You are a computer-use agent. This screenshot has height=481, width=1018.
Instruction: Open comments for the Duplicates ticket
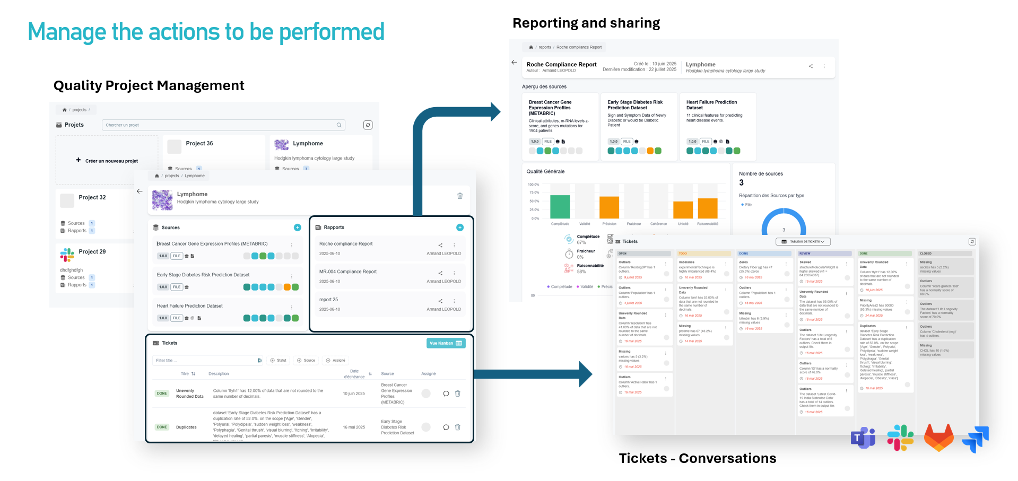[446, 427]
